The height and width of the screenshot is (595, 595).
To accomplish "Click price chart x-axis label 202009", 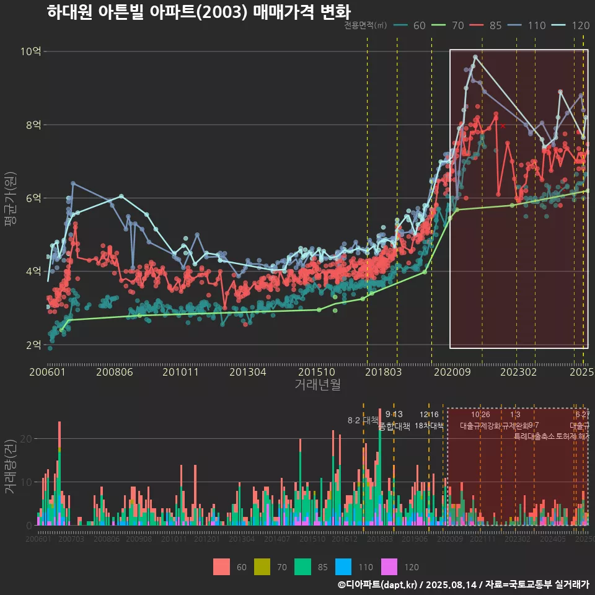I will tap(452, 372).
